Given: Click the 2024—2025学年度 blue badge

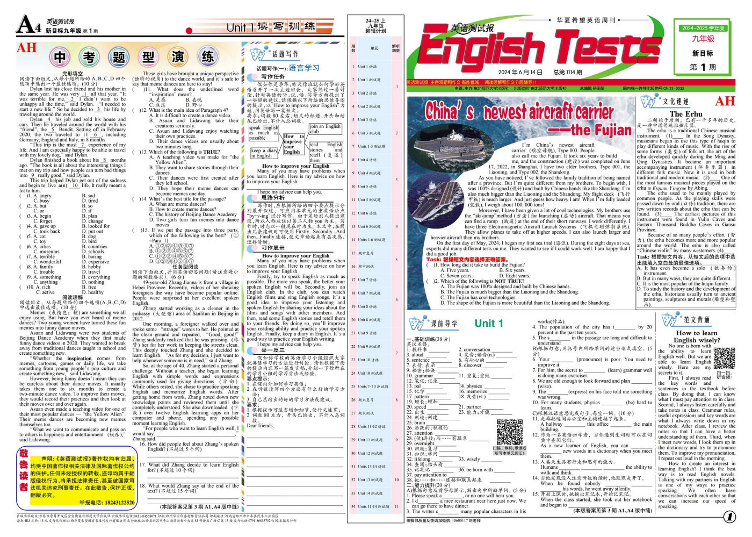Looking at the screenshot, I should coord(703,28).
